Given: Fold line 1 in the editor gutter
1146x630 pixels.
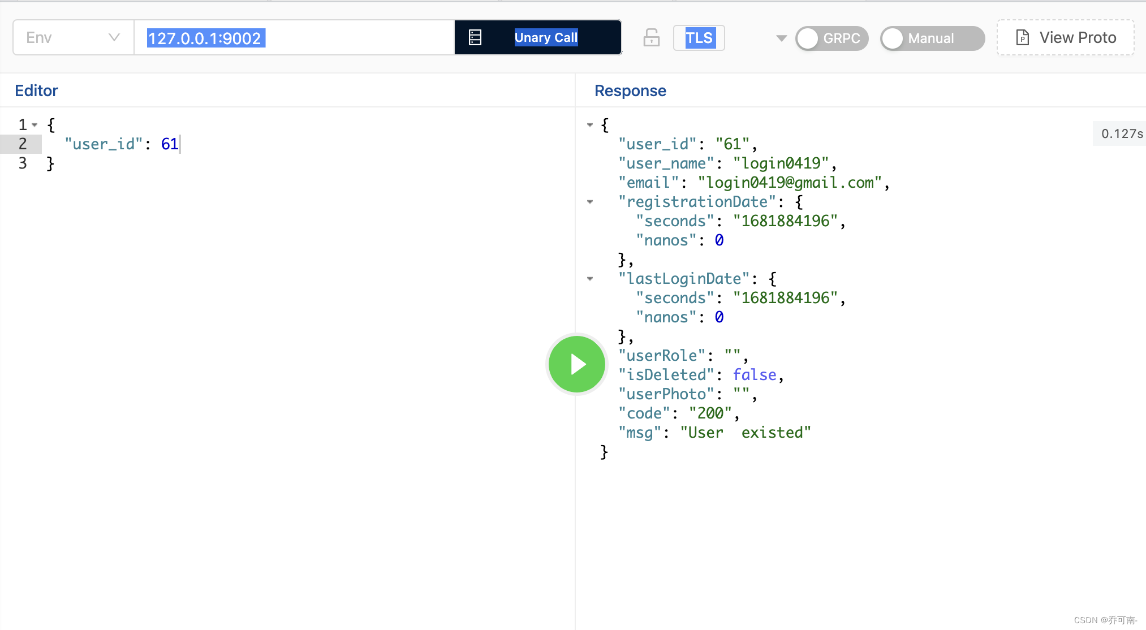Looking at the screenshot, I should [x=35, y=125].
